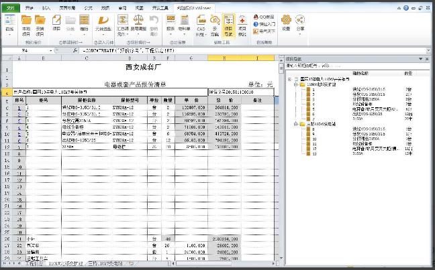Select the 总价 header cell
This screenshot has width=435, height=270.
tap(224, 100)
